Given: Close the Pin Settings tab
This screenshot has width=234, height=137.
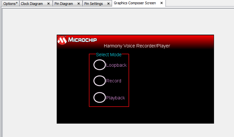Looking at the screenshot, I should (108, 4).
